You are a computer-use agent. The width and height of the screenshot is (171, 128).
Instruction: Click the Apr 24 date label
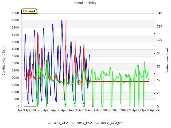pyautogui.click(x=155, y=110)
